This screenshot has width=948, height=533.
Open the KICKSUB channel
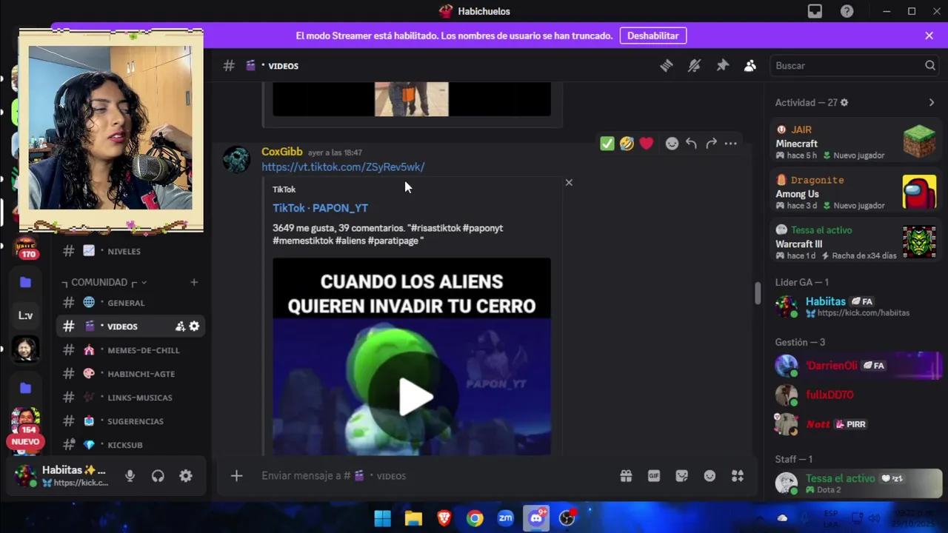point(132,445)
